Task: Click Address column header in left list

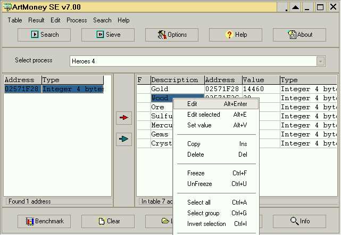Action: 23,80
